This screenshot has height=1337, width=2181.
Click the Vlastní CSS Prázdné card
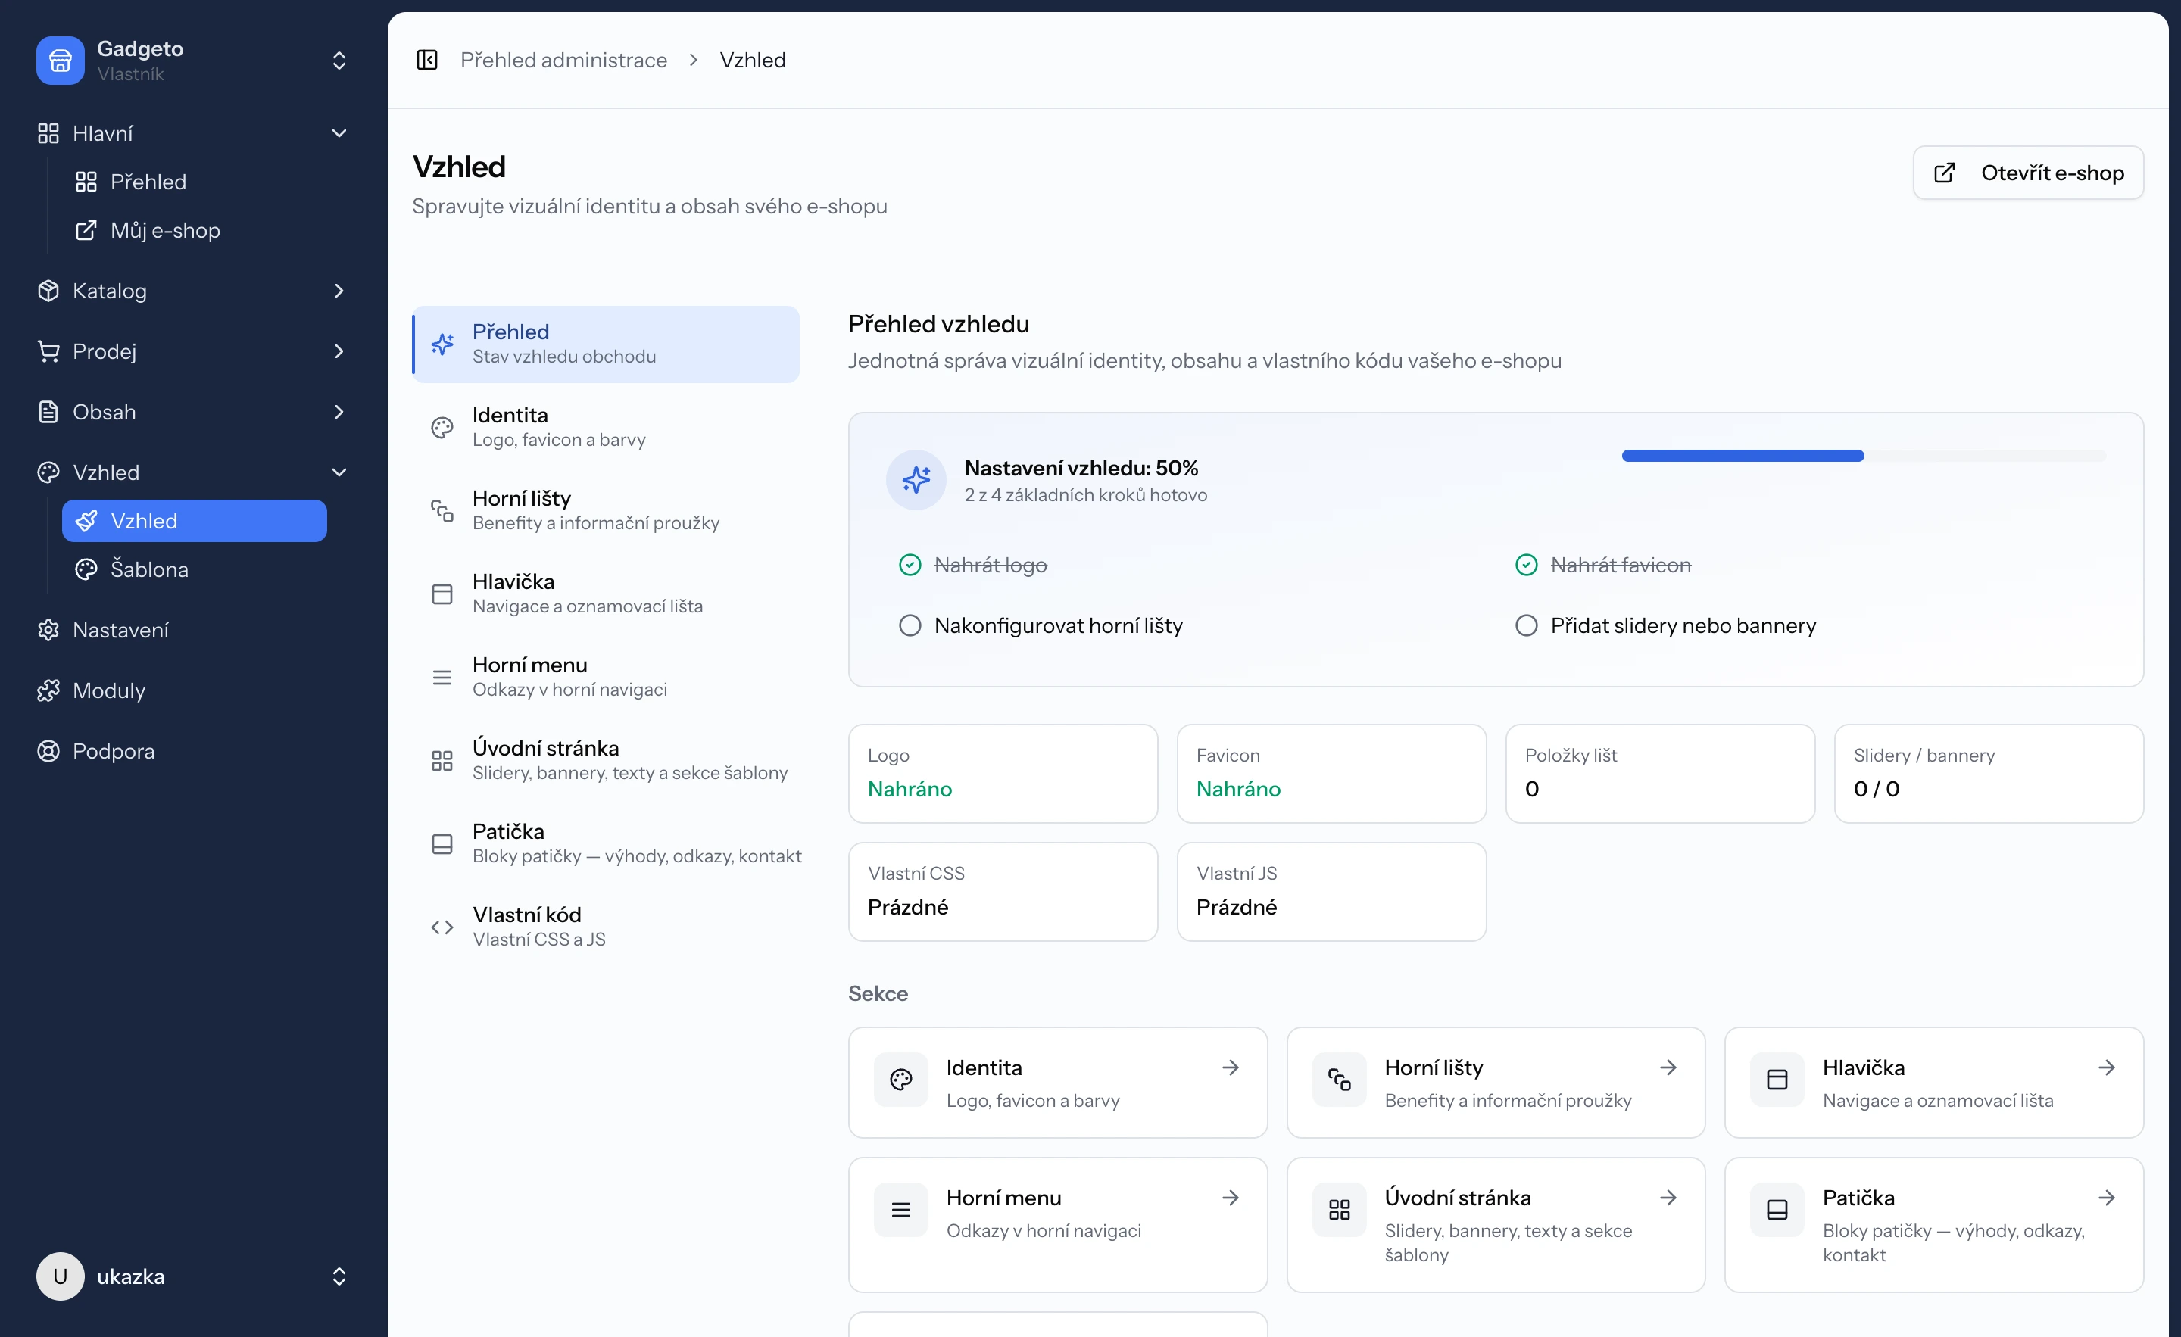1003,891
